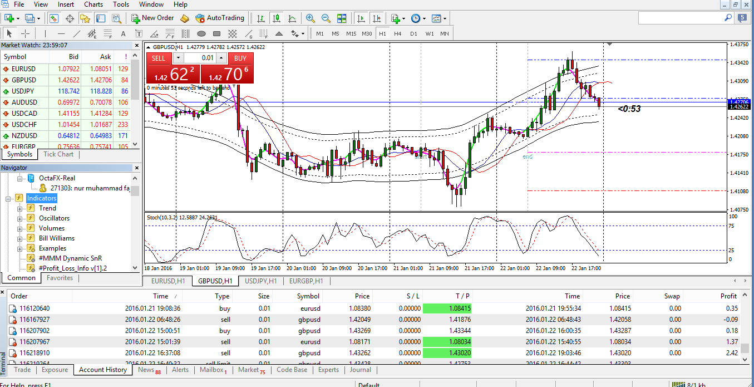Open the Tools menu
The width and height of the screenshot is (754, 387).
click(121, 4)
